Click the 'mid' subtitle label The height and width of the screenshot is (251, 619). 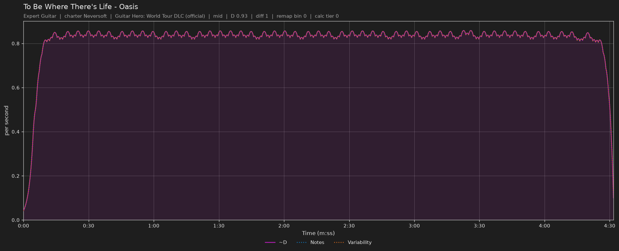click(218, 16)
